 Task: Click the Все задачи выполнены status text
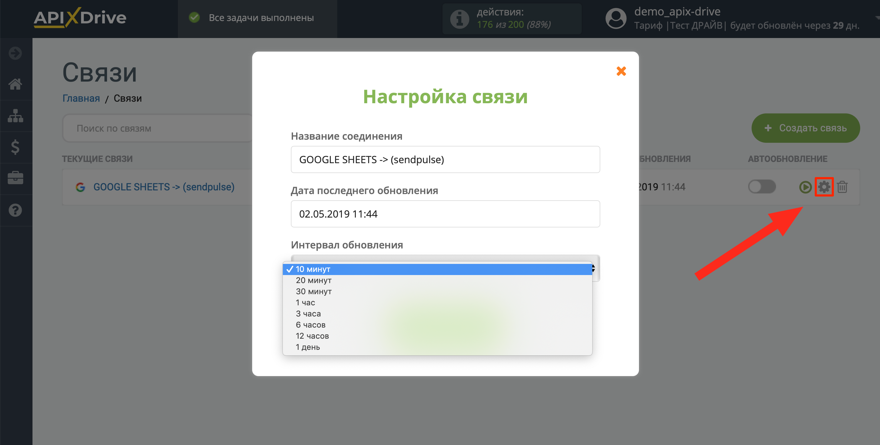(x=261, y=18)
